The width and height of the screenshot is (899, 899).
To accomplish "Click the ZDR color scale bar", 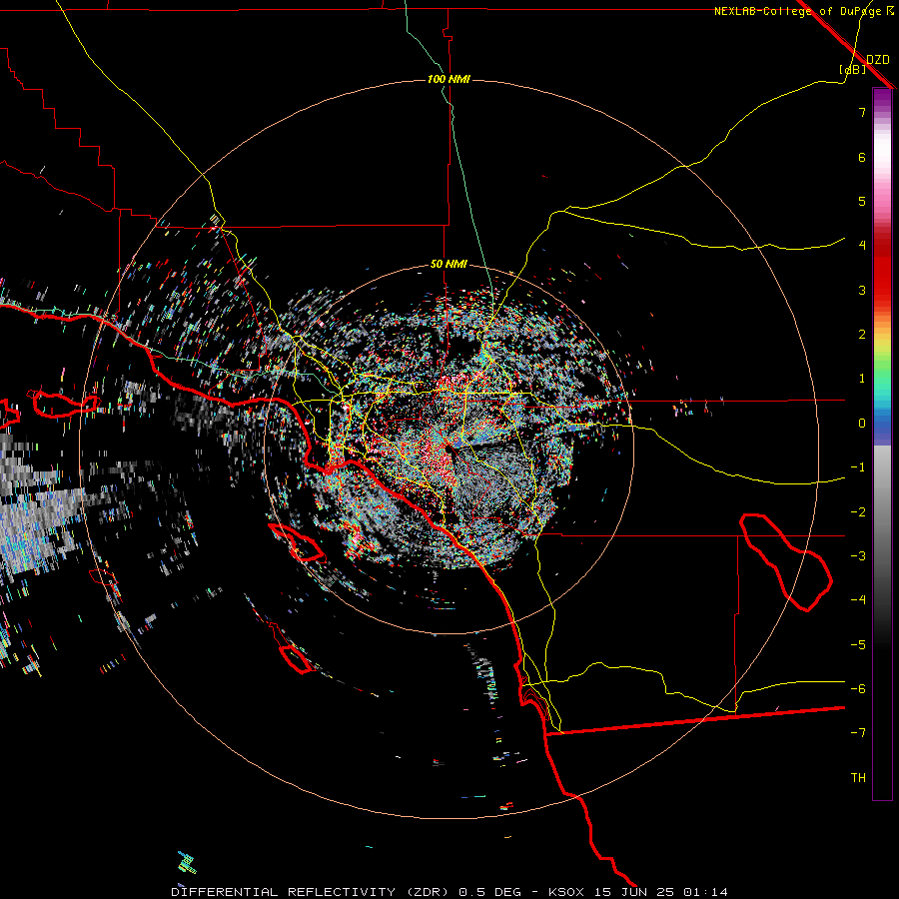I will (x=882, y=444).
